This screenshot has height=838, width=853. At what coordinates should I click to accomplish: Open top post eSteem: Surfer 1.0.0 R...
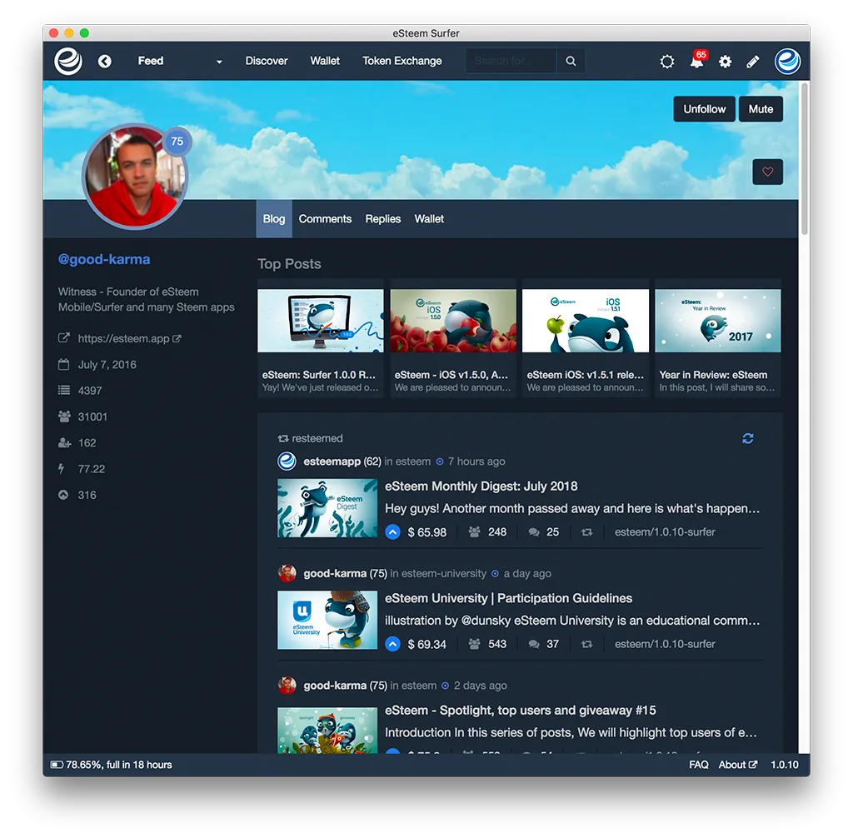321,338
